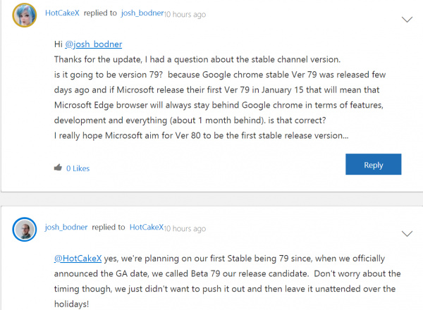The height and width of the screenshot is (310, 423).
Task: Open HotCakeX's avatar on the first post
Action: tap(24, 15)
